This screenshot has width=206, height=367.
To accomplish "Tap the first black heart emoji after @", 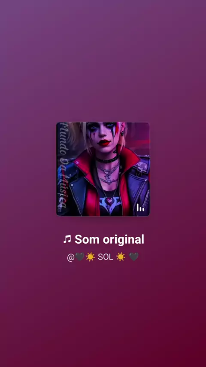I will pos(80,257).
